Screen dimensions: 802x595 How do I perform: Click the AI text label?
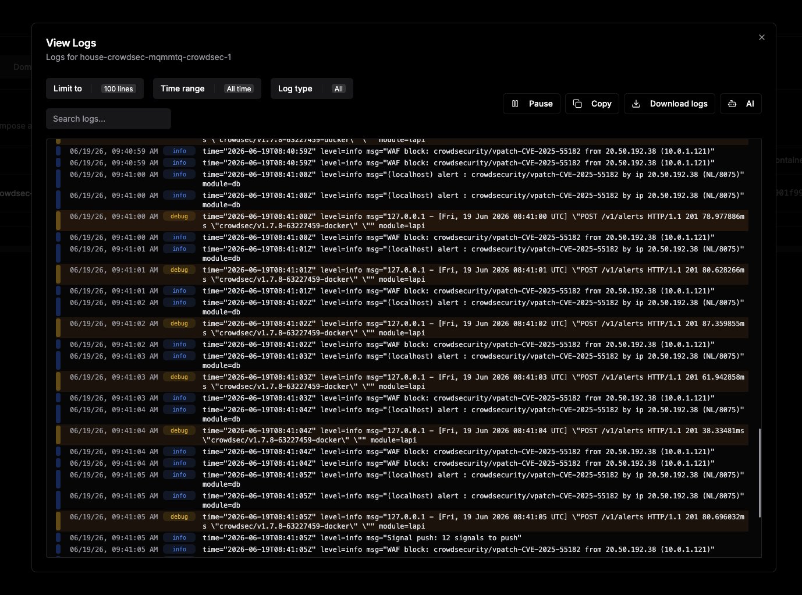750,104
